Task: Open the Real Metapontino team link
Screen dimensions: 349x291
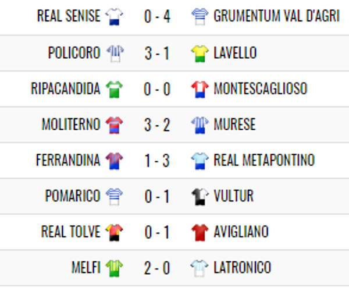Action: (x=264, y=160)
